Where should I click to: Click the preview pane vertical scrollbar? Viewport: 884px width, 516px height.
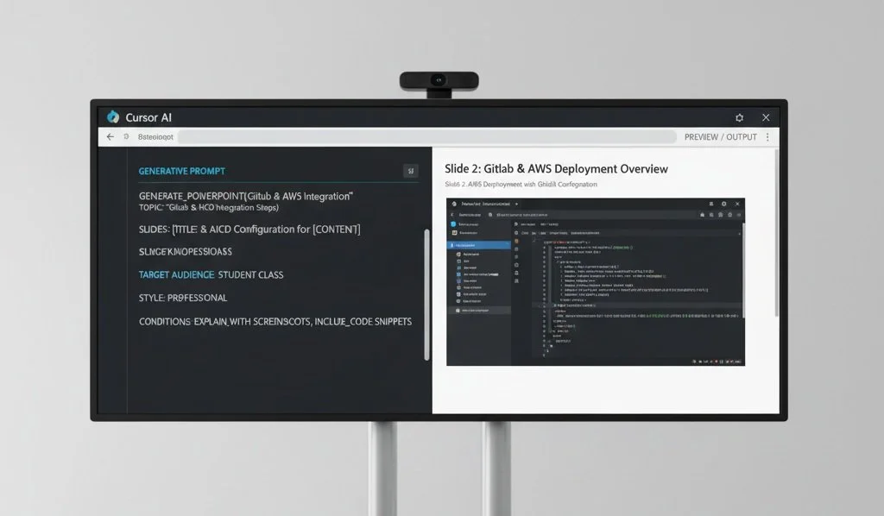(x=776, y=233)
